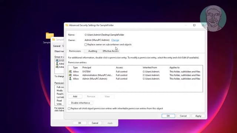Switch to the Auditing tab
The image size is (237, 133).
tap(93, 51)
